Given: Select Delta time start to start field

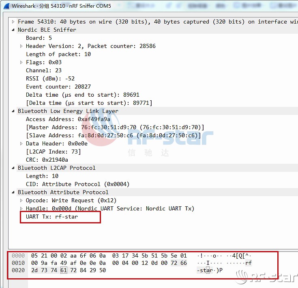Looking at the screenshot, I should coord(89,103).
